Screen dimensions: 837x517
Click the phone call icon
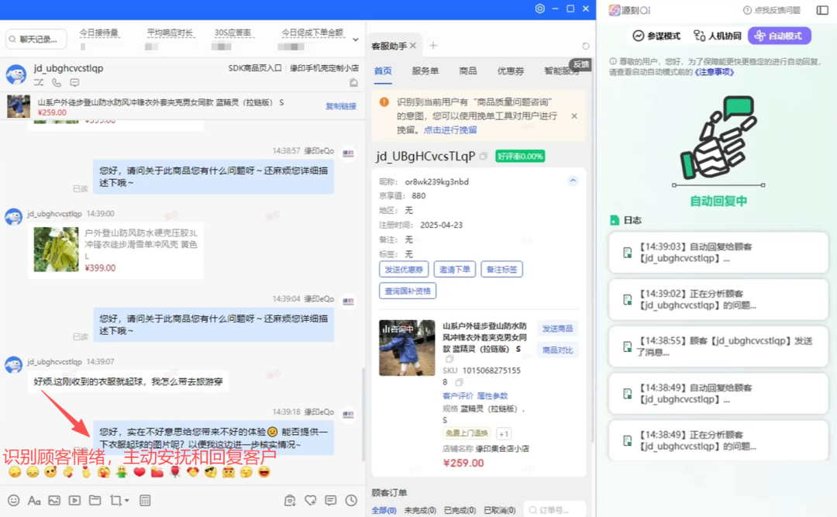coord(57,83)
